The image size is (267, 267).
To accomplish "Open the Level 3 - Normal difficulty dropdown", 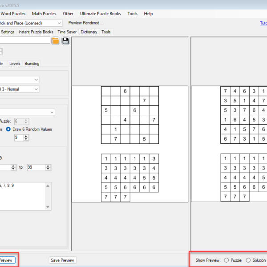I will 36,89.
